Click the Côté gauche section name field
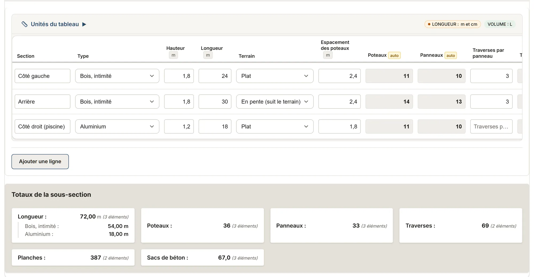Image resolution: width=534 pixels, height=277 pixels. coord(42,76)
